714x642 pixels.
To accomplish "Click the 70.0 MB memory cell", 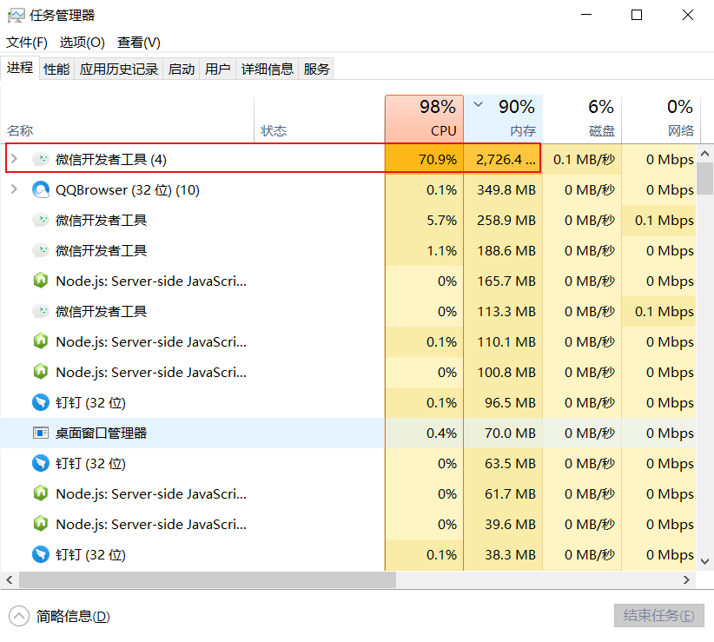I will pos(503,433).
